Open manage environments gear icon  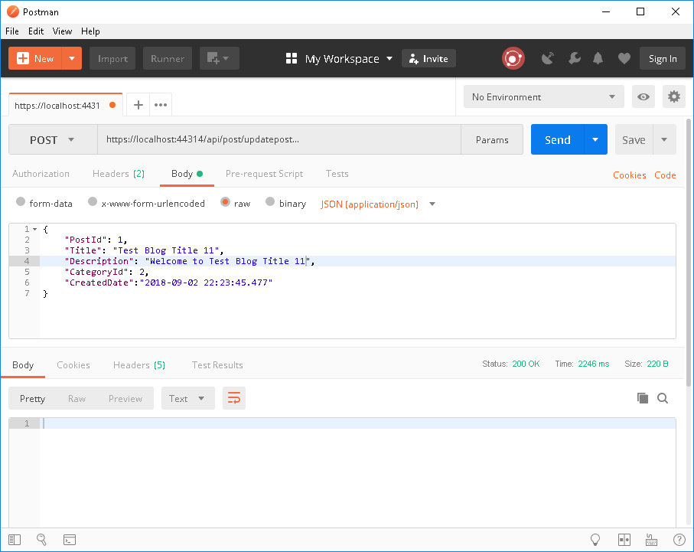click(673, 96)
